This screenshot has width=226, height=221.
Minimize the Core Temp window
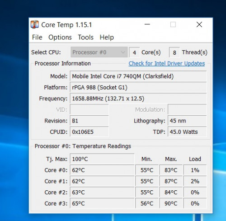[147, 24]
